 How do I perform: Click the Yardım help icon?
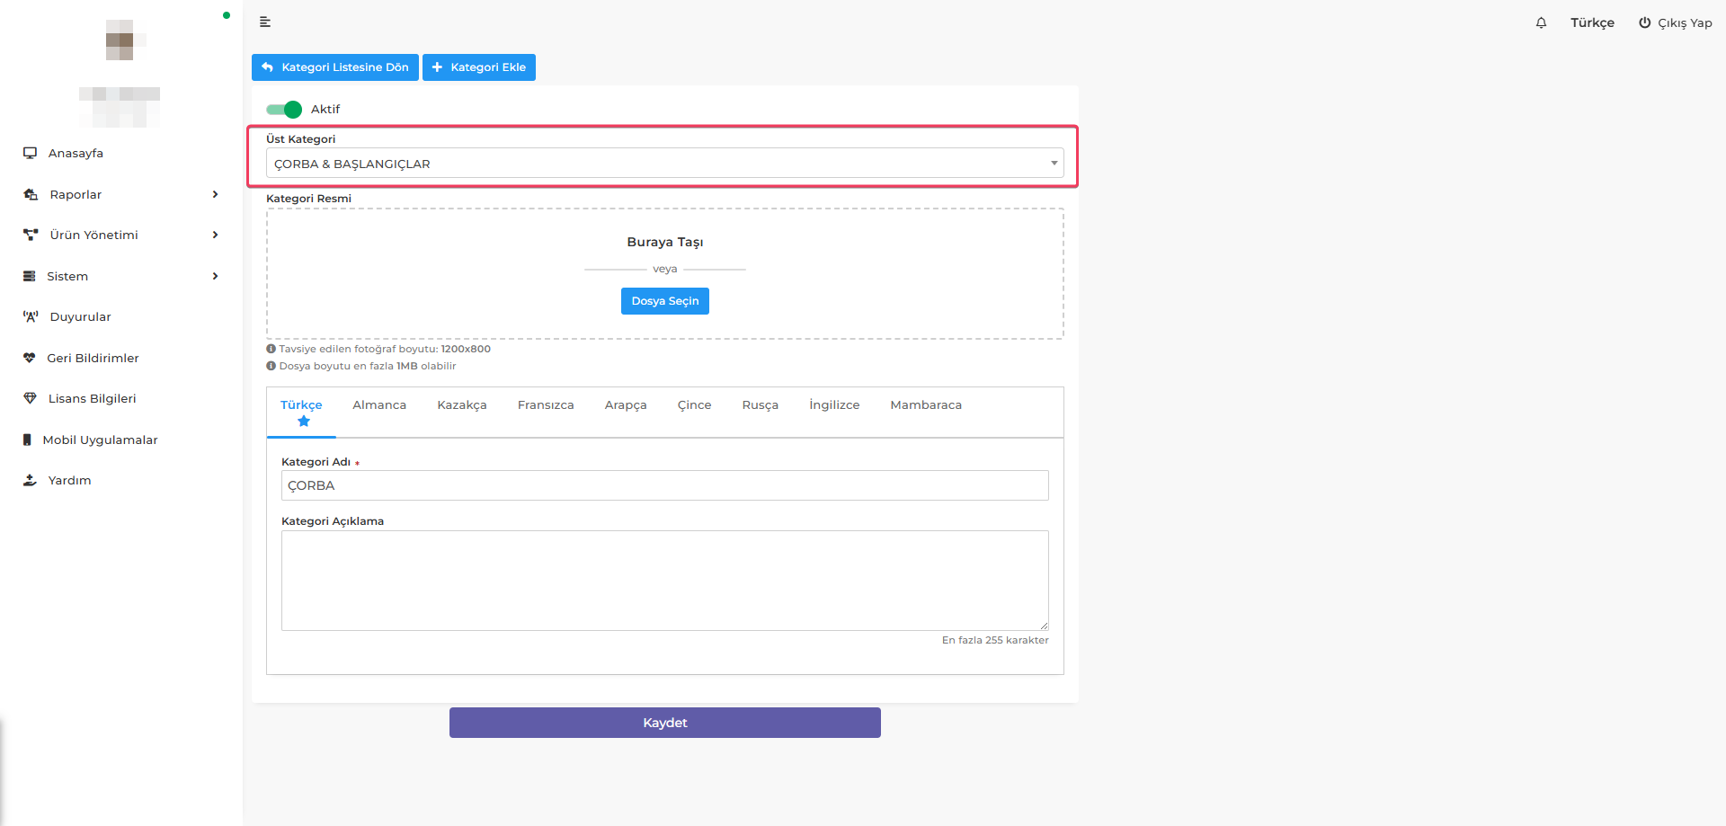click(x=30, y=481)
